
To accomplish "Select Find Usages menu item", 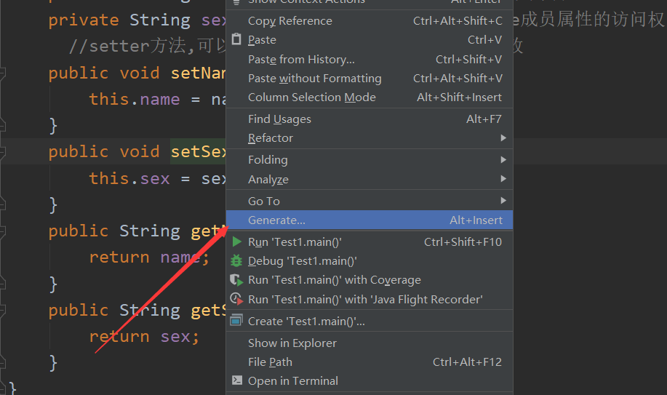I will 370,119.
